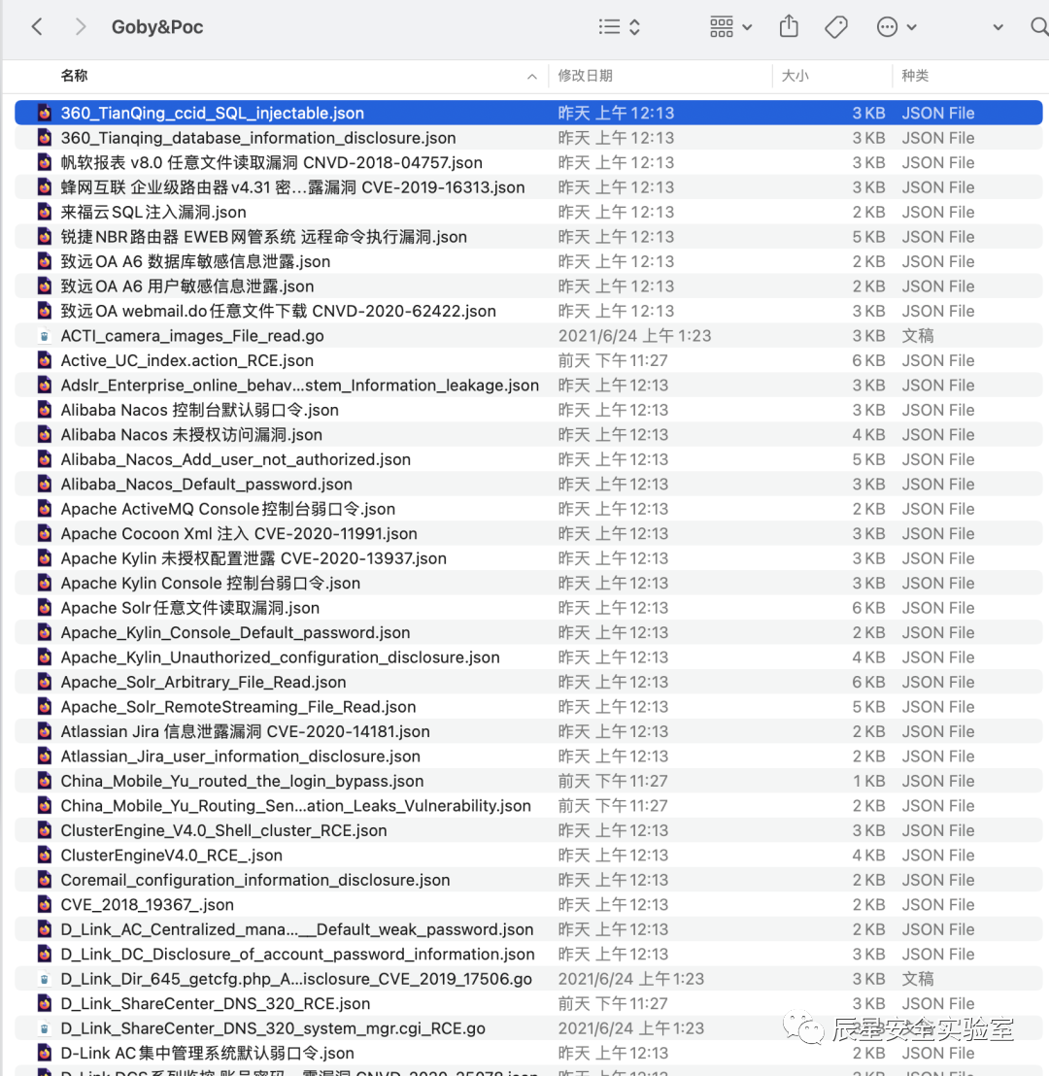Click icon of Atlassian Jira 信息泄露漏洞 file
Screen dimensions: 1049x1076
[x=45, y=731]
